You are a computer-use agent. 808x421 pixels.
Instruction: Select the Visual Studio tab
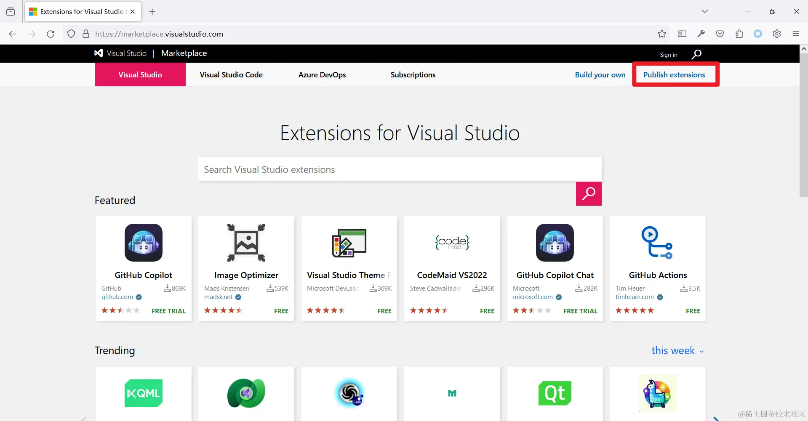click(140, 74)
